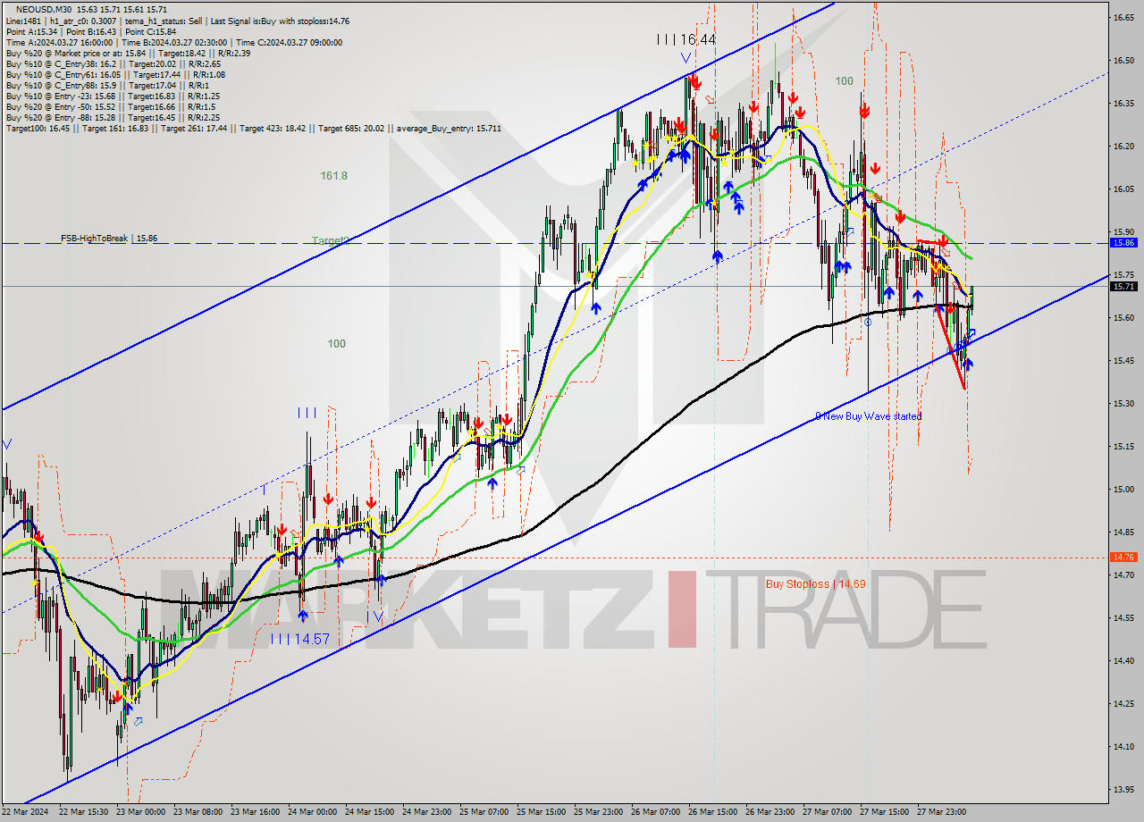Click the 16.05 price axis label
The height and width of the screenshot is (822, 1144).
click(1123, 189)
